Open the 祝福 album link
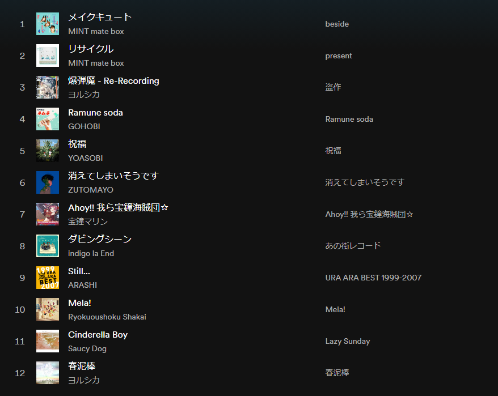Image resolution: width=498 pixels, height=396 pixels. 333,151
